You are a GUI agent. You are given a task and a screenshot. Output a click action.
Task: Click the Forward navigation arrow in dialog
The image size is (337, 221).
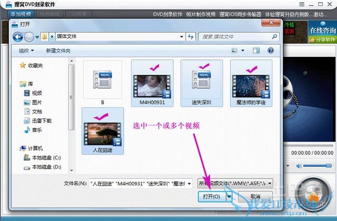tap(29, 37)
